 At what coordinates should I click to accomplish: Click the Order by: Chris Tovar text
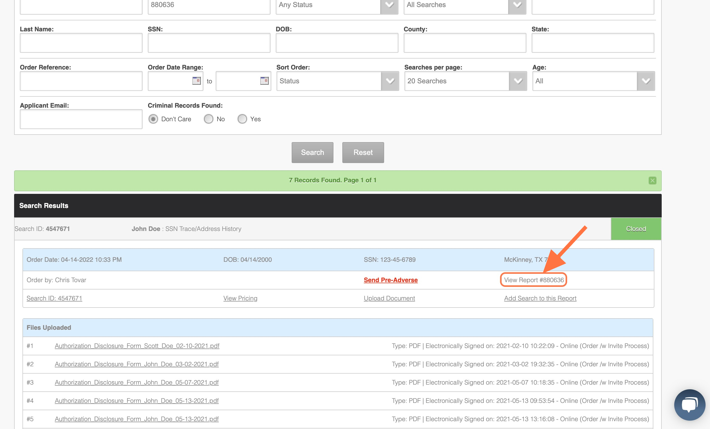56,280
